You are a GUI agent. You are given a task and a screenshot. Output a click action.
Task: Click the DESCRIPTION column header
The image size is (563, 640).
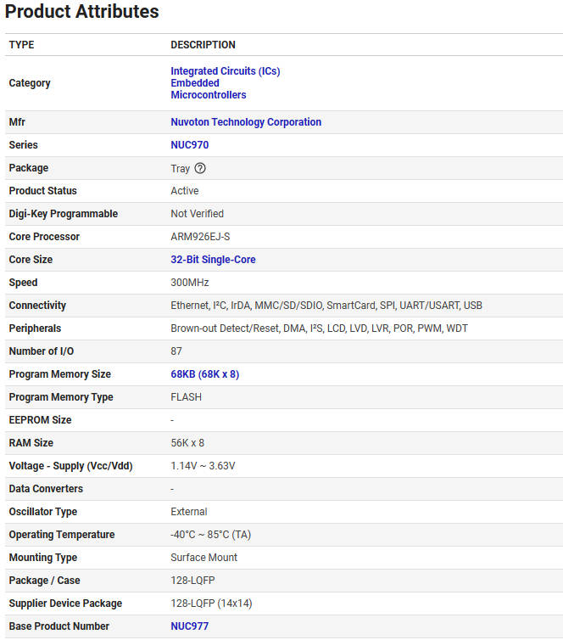click(x=203, y=45)
